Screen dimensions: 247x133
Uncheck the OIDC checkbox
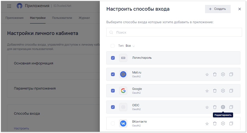[113, 107]
